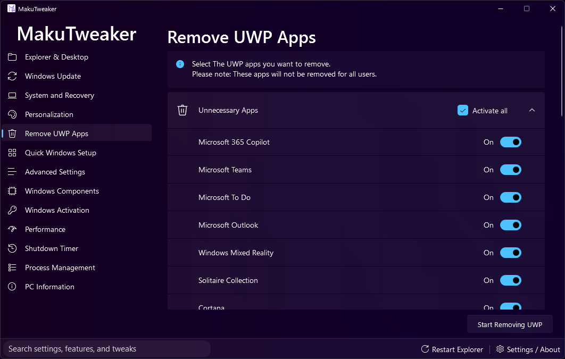Open System and Recovery page
Viewport: 565px width, 359px height.
(77, 95)
